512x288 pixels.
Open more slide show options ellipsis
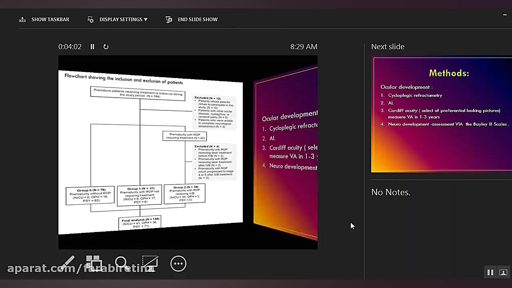pos(178,264)
